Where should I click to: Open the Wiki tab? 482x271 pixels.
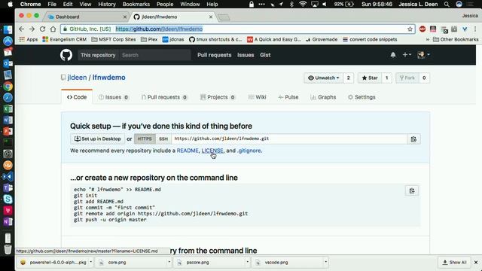[258, 97]
